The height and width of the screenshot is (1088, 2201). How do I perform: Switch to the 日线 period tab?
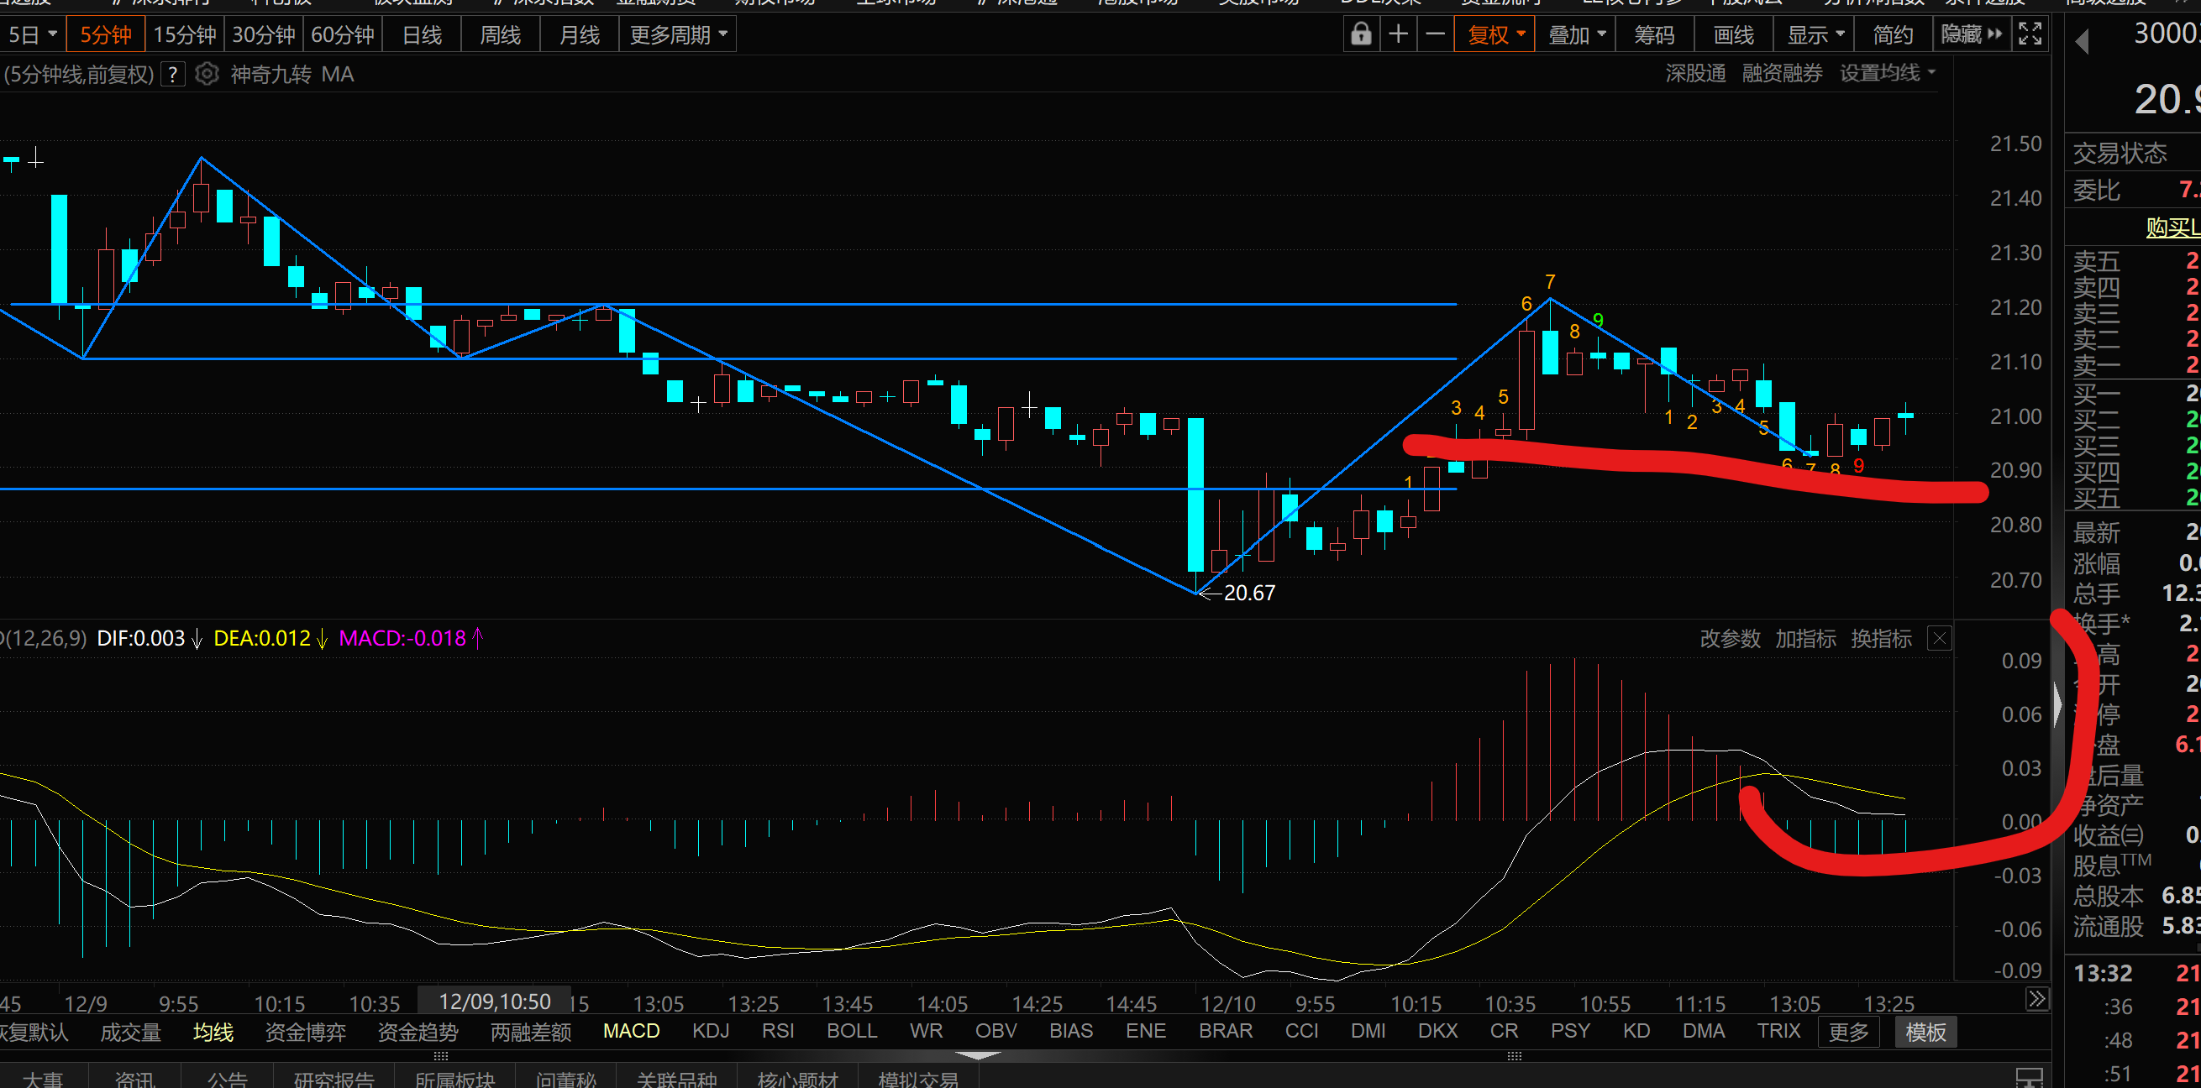[421, 35]
